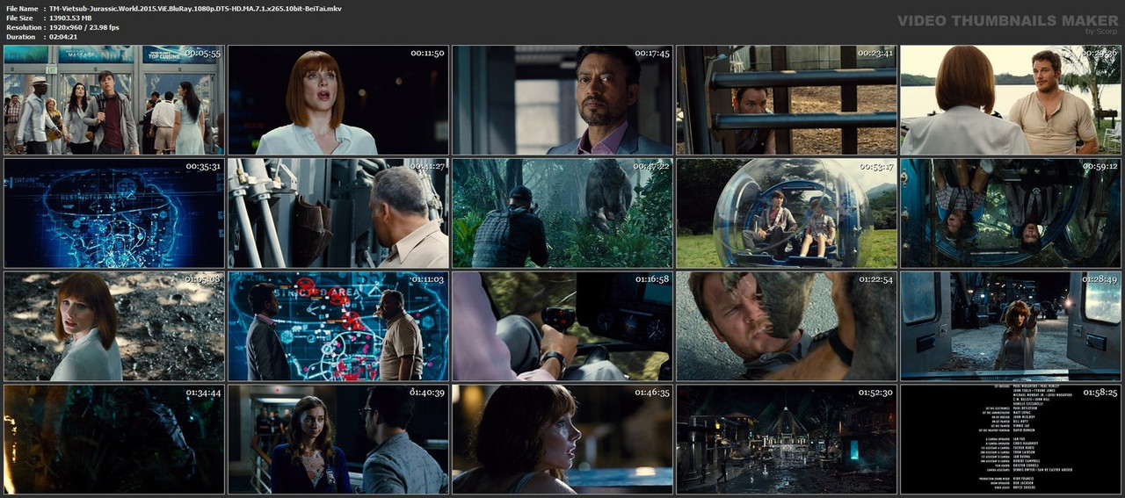Click the 'File Size' label
This screenshot has height=498, width=1125.
[x=19, y=18]
